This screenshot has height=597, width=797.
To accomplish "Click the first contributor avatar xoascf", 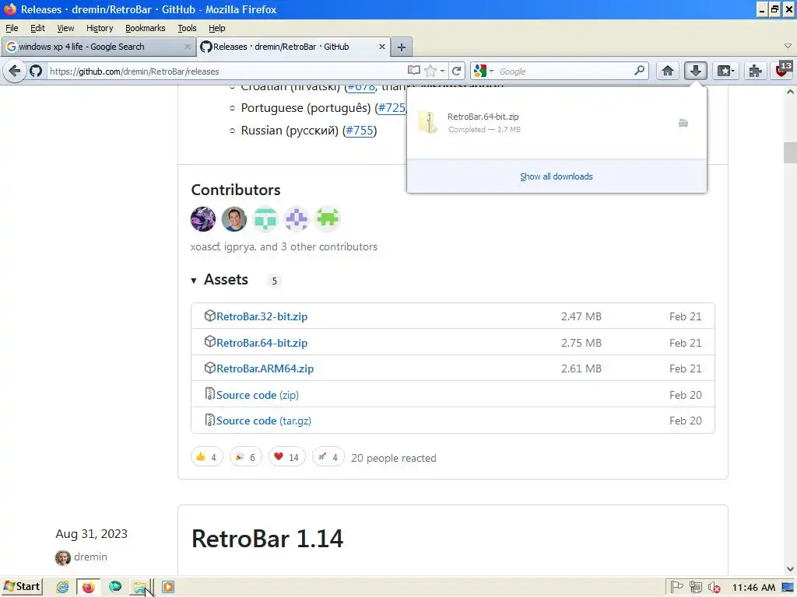I will (x=203, y=219).
